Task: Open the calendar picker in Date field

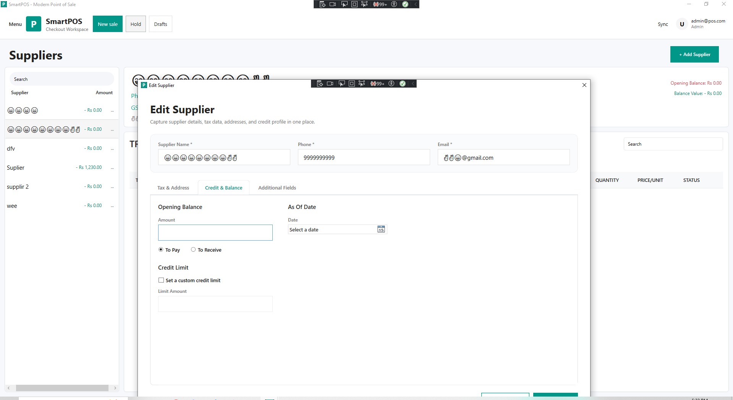Action: pyautogui.click(x=381, y=230)
